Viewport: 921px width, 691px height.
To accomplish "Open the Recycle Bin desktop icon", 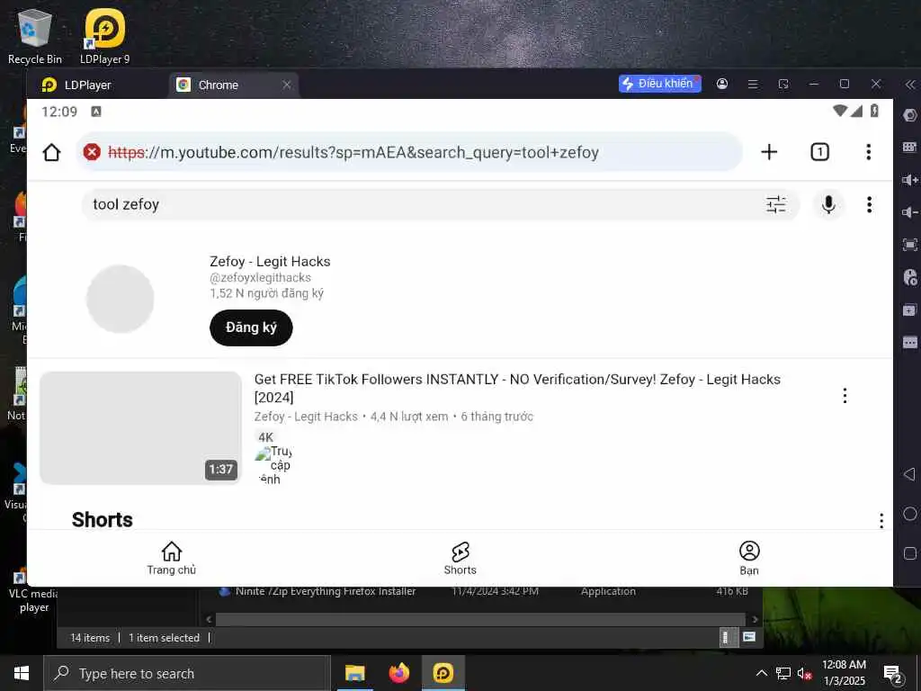I will [34, 36].
